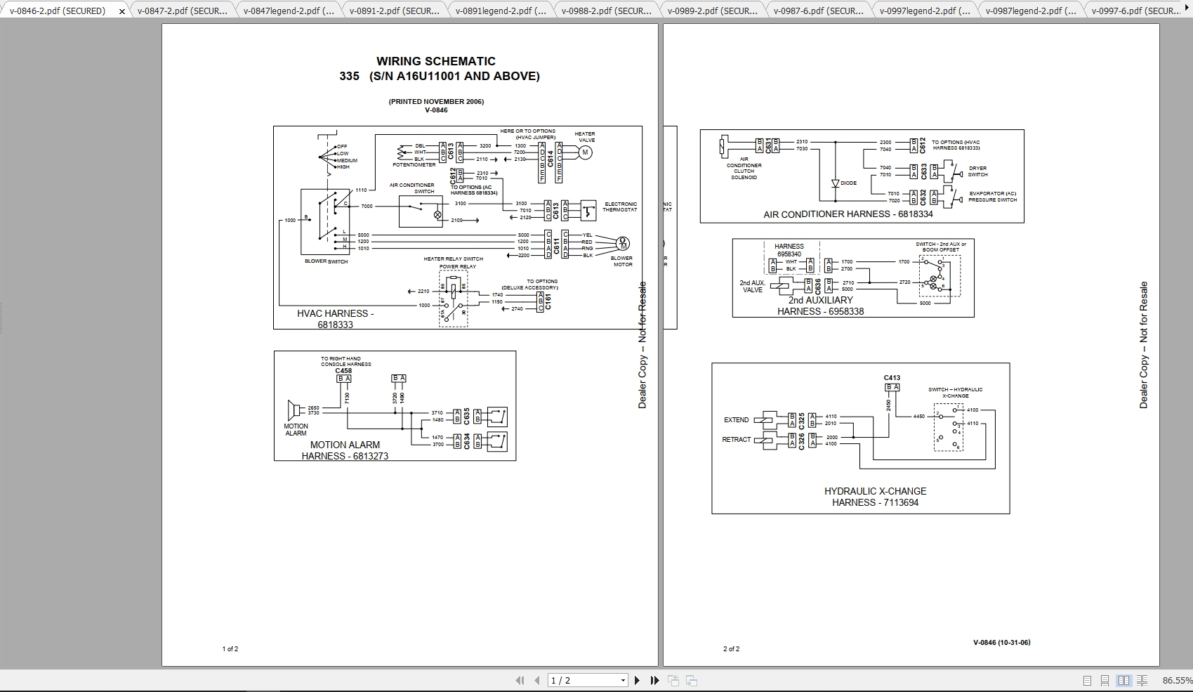Go to the first page
This screenshot has width=1193, height=692.
click(520, 680)
